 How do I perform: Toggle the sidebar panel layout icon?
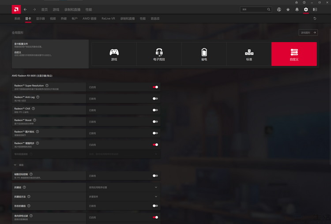coord(315,10)
